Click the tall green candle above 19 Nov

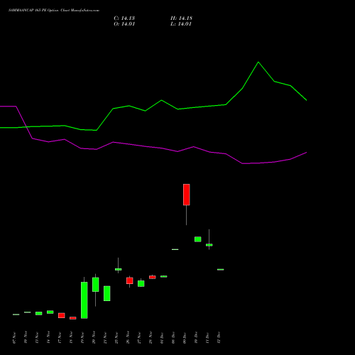click(84, 300)
